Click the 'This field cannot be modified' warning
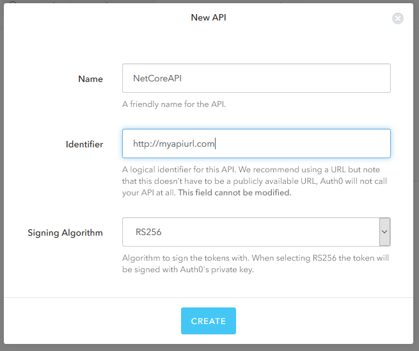The width and height of the screenshot is (419, 351). pyautogui.click(x=235, y=193)
